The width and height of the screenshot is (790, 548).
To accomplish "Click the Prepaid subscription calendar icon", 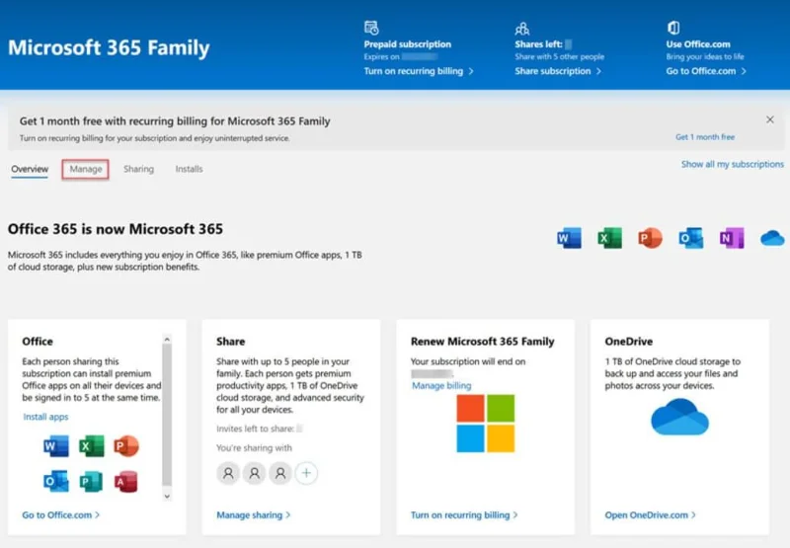I will pos(371,28).
